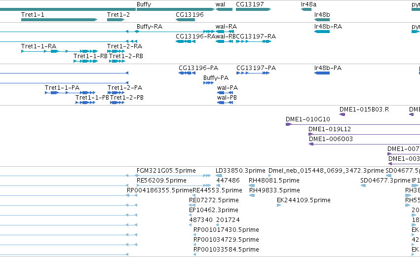Select the 487340 EST label
Screen dimensions: 420x257
201,220
